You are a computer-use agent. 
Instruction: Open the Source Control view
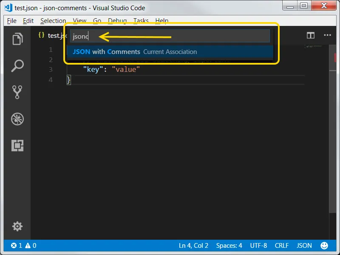tap(17, 92)
